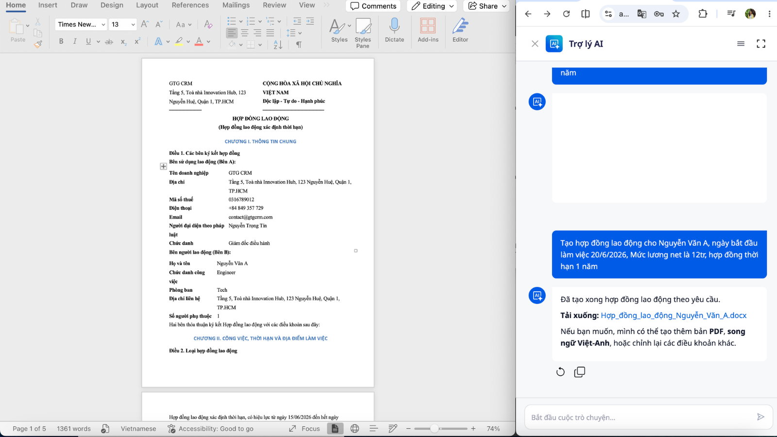
Task: Click the 1361 words count
Action: (74, 429)
